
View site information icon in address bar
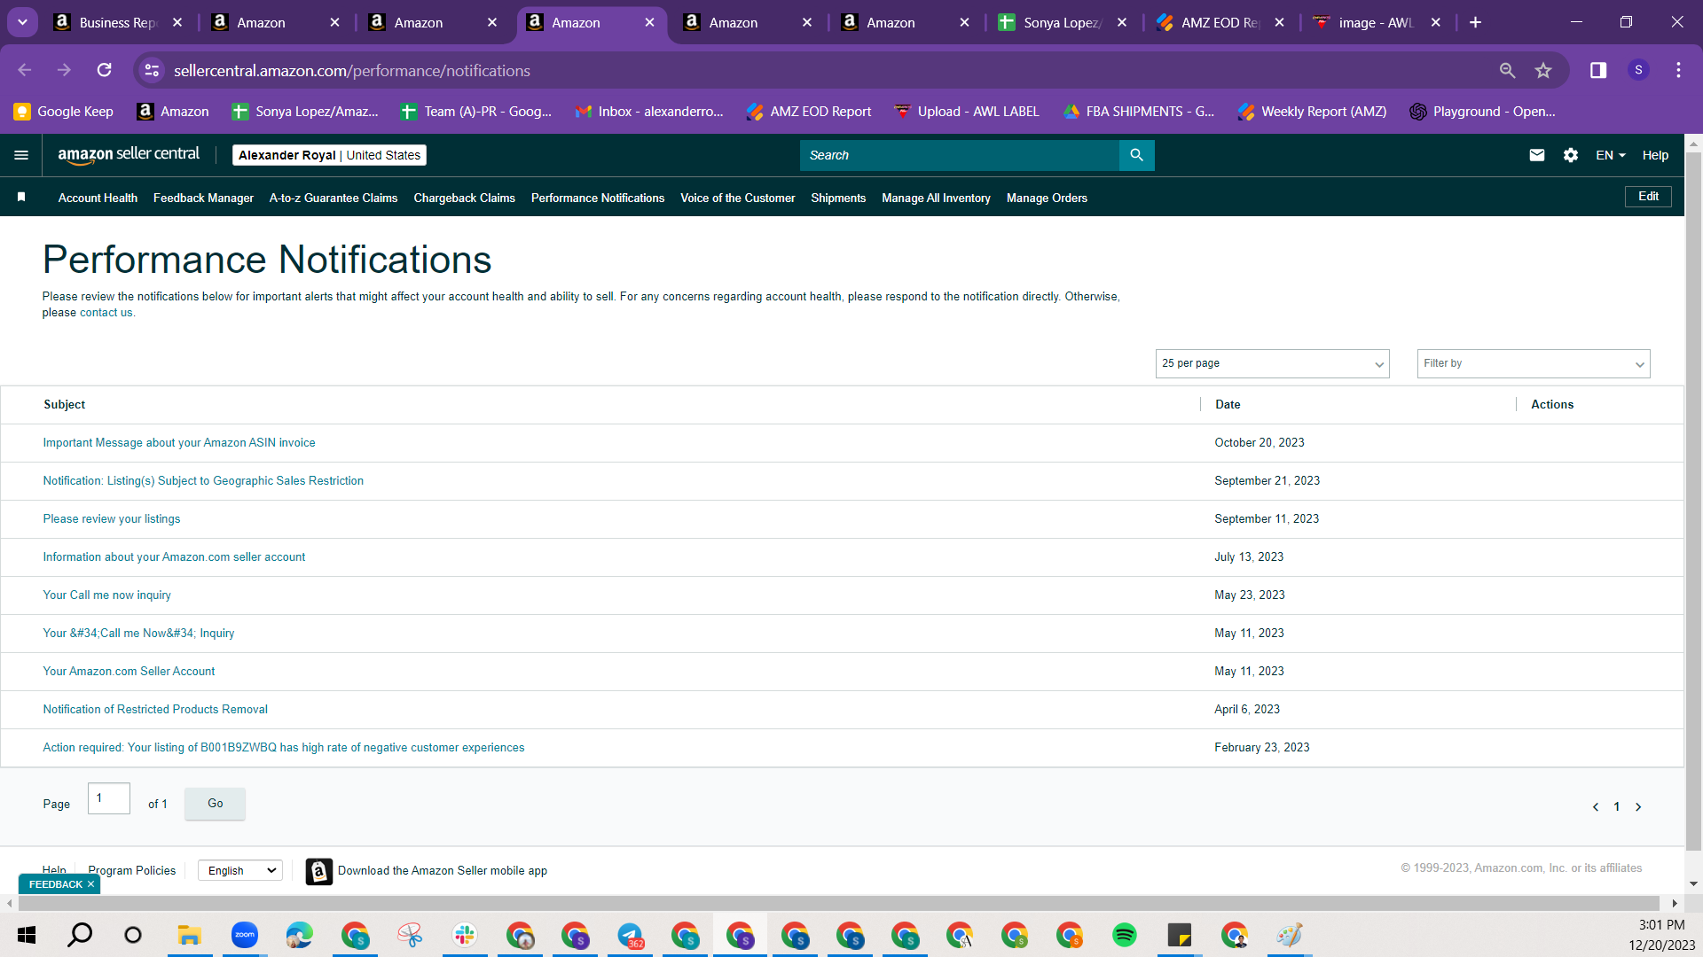[153, 70]
